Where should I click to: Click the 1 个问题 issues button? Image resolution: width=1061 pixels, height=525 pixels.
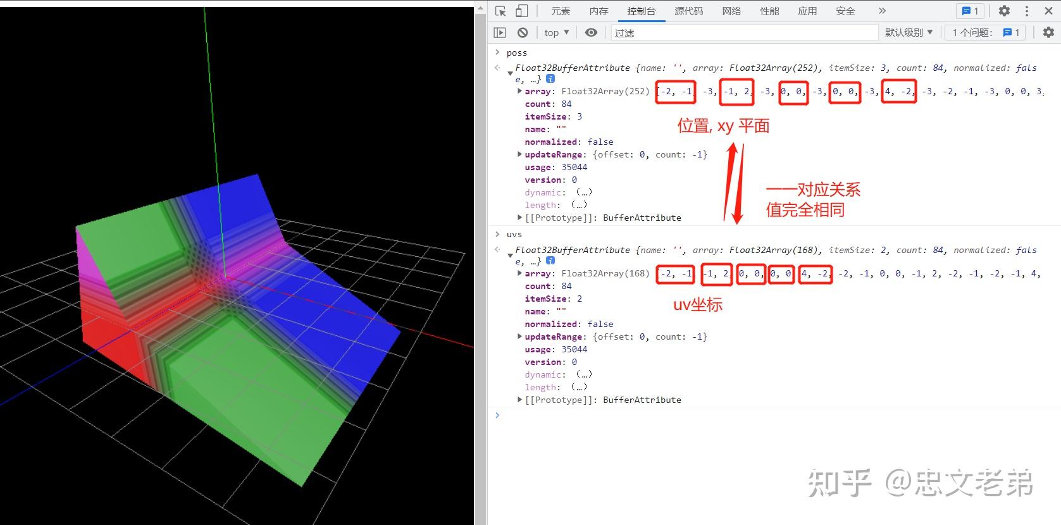(986, 32)
